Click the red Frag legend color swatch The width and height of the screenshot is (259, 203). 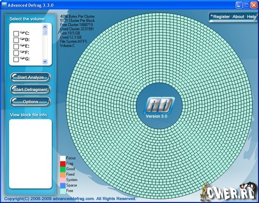pos(63,164)
